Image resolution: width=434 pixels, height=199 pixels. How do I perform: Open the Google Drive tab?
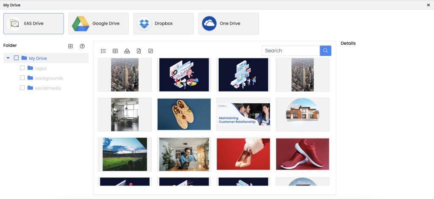[98, 24]
